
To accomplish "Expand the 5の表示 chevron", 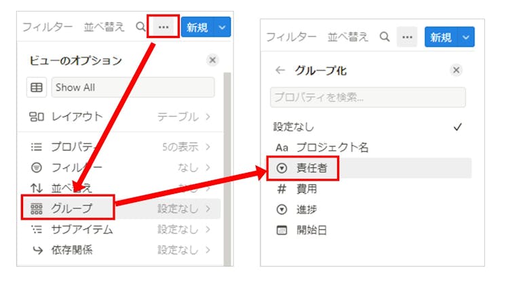I will click(x=208, y=146).
